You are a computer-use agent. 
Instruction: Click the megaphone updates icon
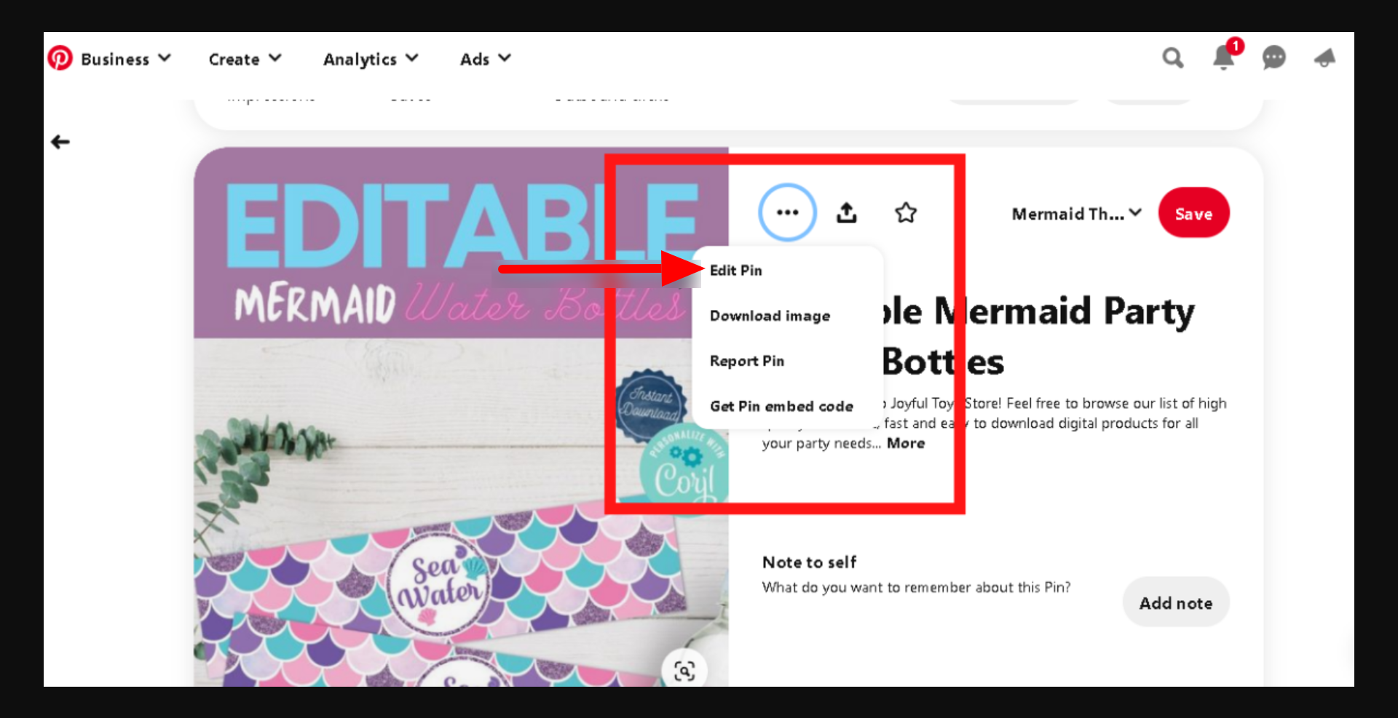click(1324, 58)
